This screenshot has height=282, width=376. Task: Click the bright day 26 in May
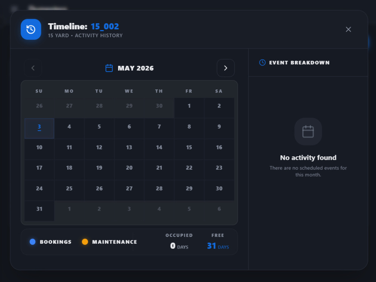click(x=99, y=190)
